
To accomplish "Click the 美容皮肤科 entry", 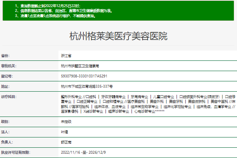I will pos(197,102).
